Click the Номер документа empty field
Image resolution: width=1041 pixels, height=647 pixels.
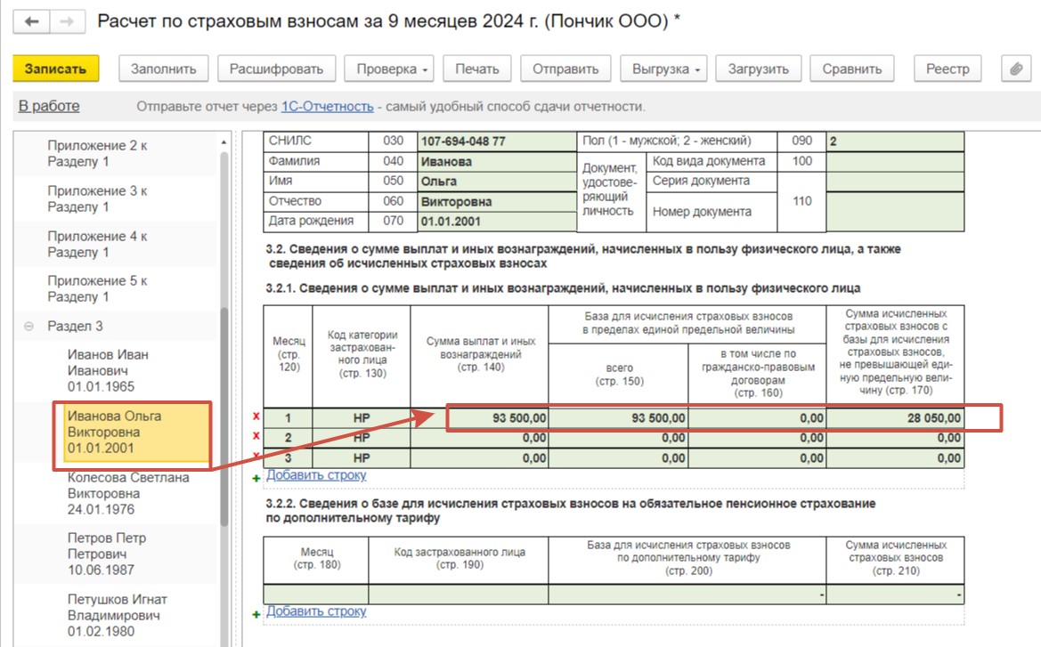(x=895, y=212)
